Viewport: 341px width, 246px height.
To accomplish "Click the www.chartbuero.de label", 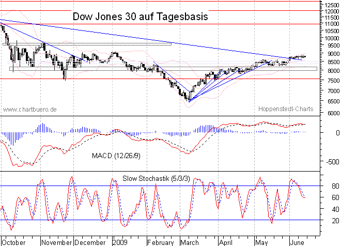I will 30,109.
